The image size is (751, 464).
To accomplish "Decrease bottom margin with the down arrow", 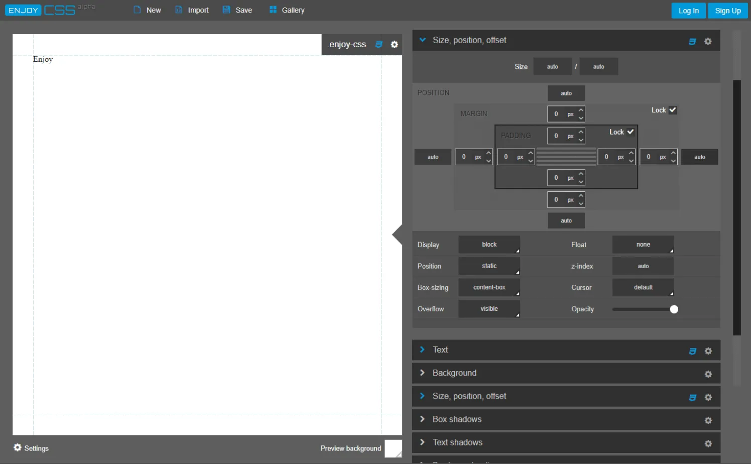I will (x=581, y=203).
